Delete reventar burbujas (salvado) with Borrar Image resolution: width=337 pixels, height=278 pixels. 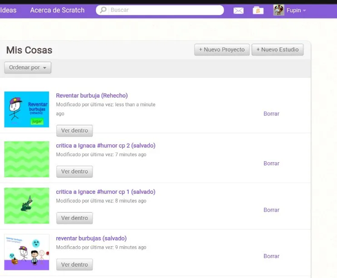tap(271, 256)
